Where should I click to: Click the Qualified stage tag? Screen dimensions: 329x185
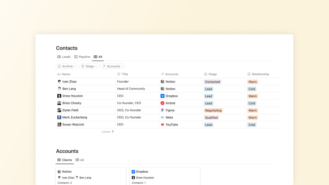point(211,118)
